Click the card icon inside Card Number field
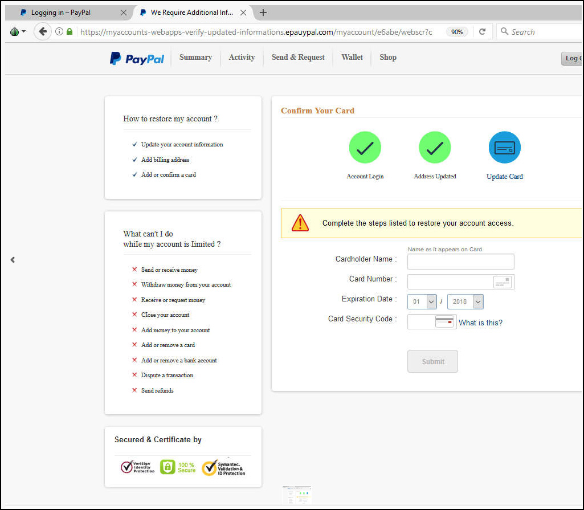Image resolution: width=584 pixels, height=510 pixels. click(502, 282)
